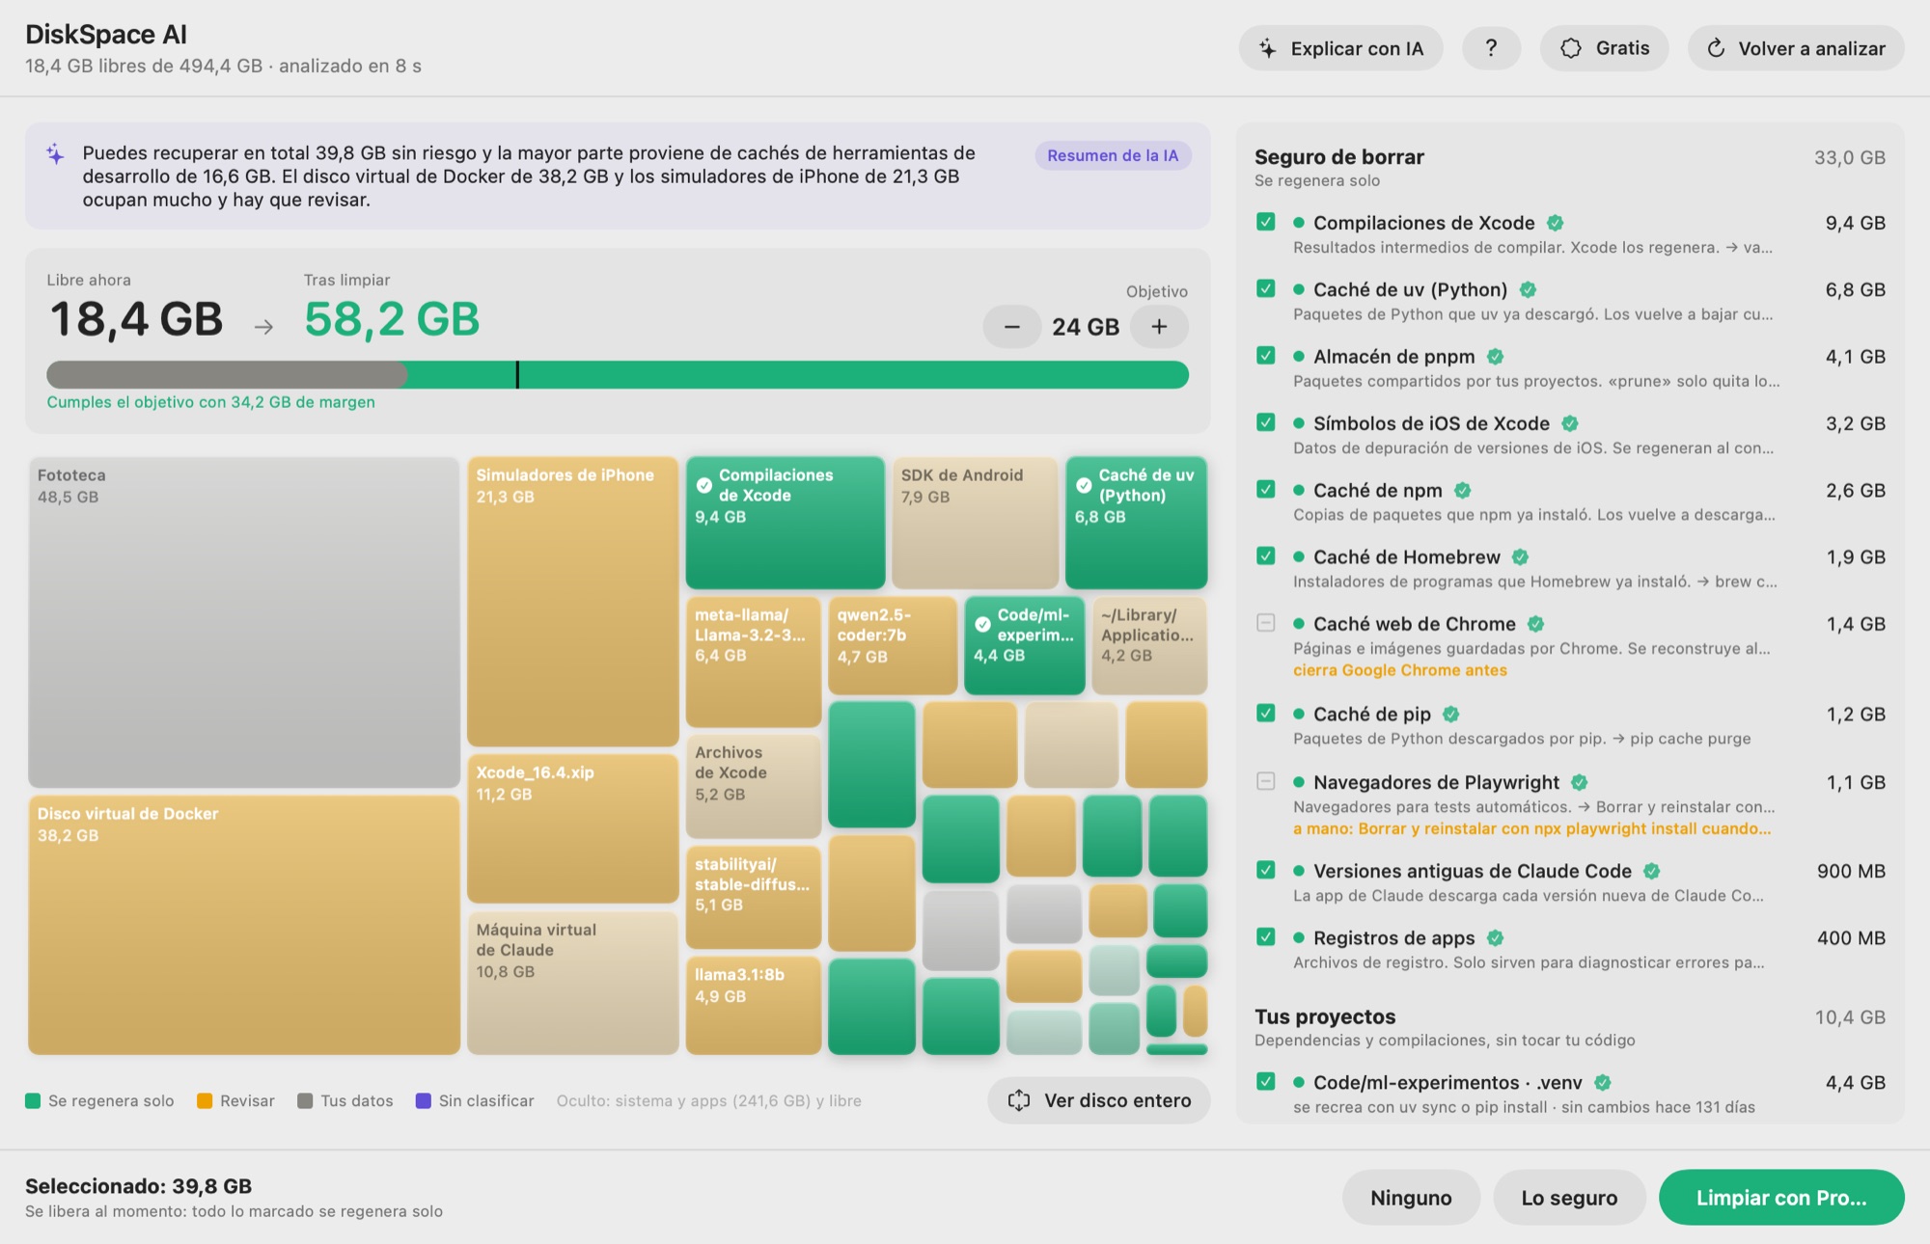Decrease the objective with the minus button
This screenshot has height=1244, width=1930.
[x=1011, y=327]
